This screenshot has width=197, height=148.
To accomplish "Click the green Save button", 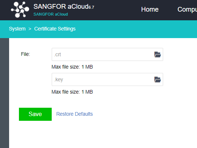I will 35,114.
